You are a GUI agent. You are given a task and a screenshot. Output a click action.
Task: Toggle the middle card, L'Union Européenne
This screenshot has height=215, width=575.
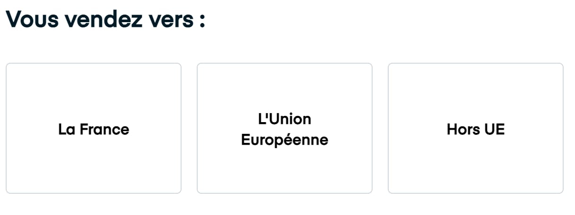285,128
